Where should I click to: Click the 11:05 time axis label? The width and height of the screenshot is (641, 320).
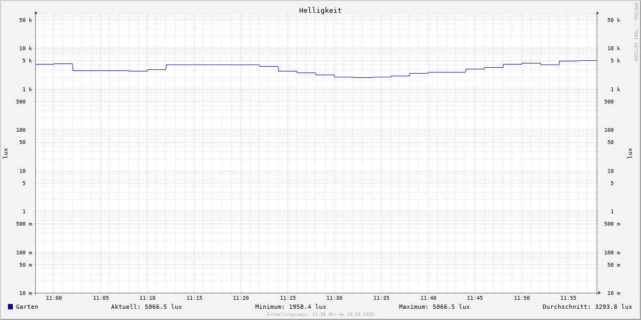[101, 298]
